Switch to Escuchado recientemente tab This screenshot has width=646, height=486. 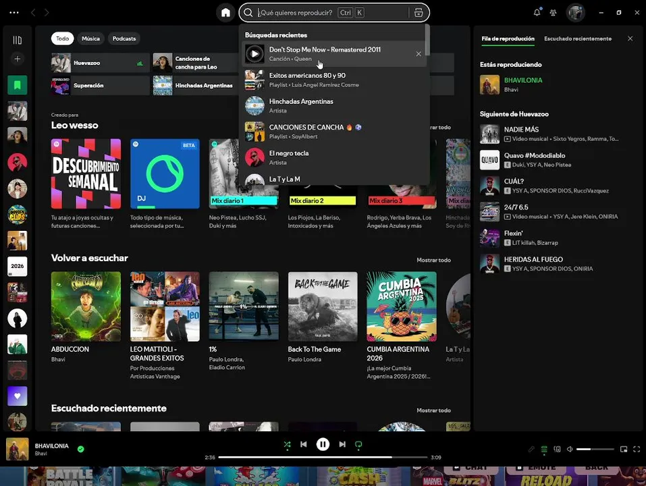click(x=578, y=38)
